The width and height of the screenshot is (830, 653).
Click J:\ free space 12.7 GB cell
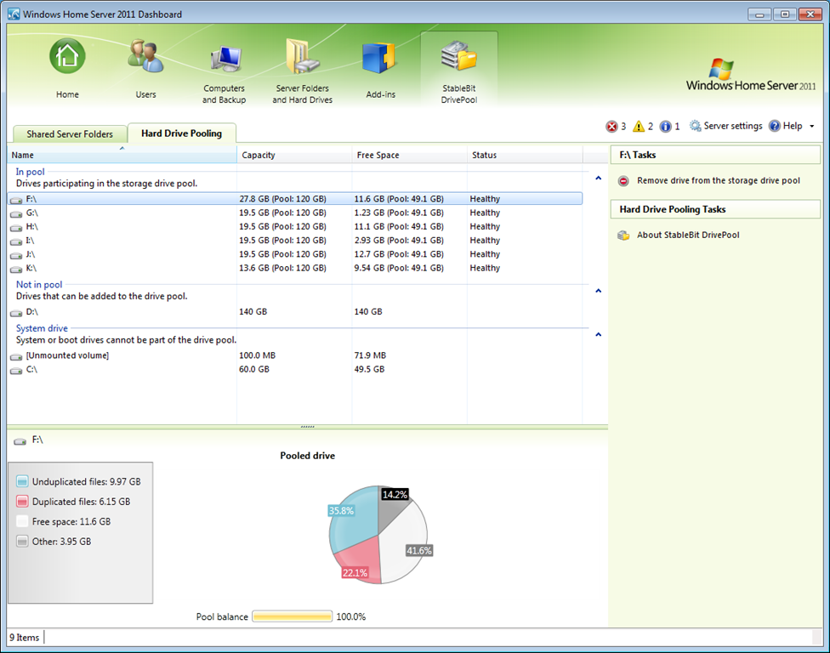click(x=399, y=254)
